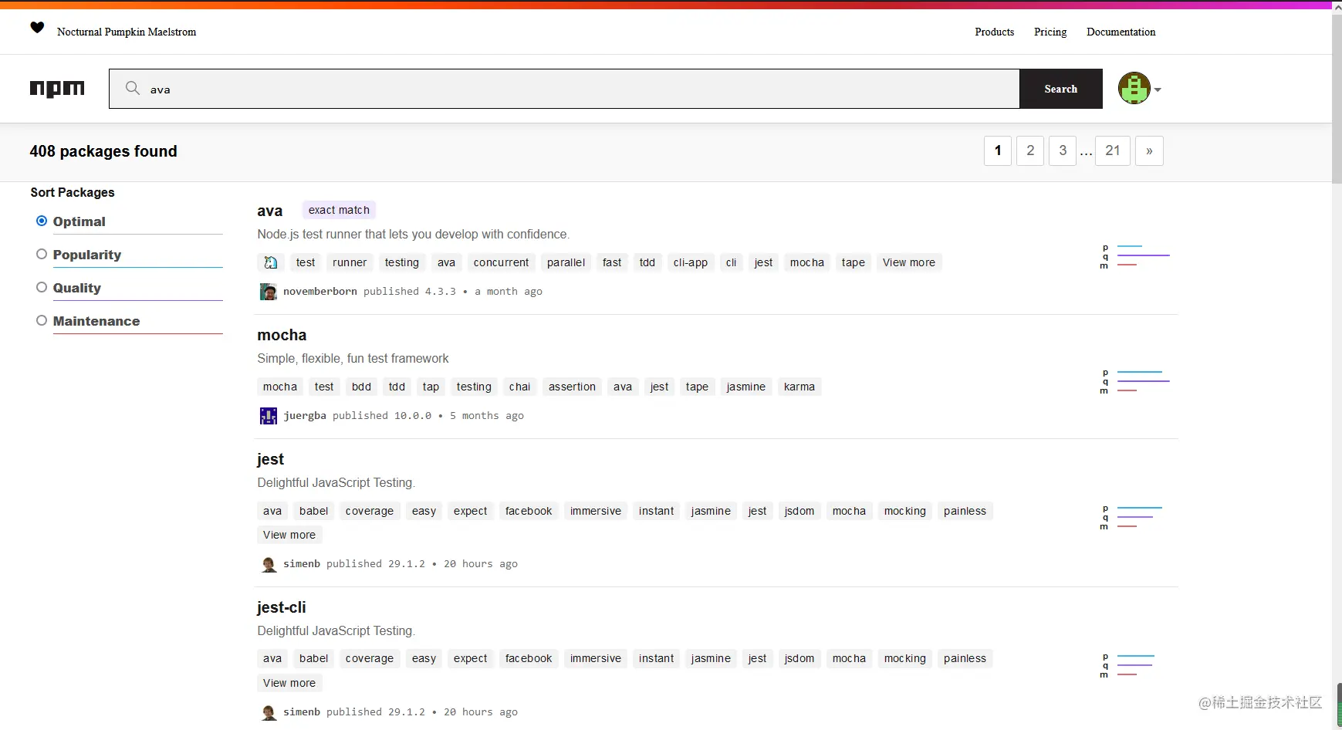Click the 'tap' keyword under mocha
Screen dimensions: 1342x730
(431, 387)
